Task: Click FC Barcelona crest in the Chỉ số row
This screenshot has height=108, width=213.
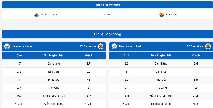Action: [x=162, y=15]
